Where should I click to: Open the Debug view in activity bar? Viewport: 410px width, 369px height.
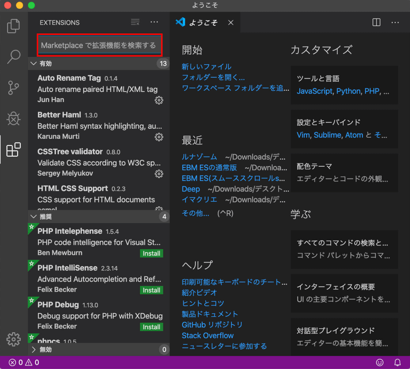click(x=13, y=119)
